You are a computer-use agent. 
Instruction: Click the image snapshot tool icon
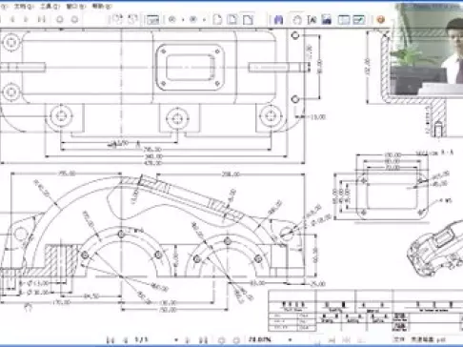pyautogui.click(x=327, y=20)
